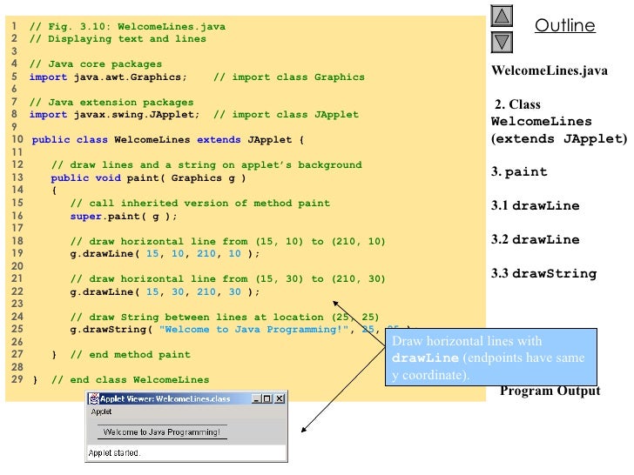Click 'g.drawLine( 15, 30, 210, 30 );' line

coord(165,291)
